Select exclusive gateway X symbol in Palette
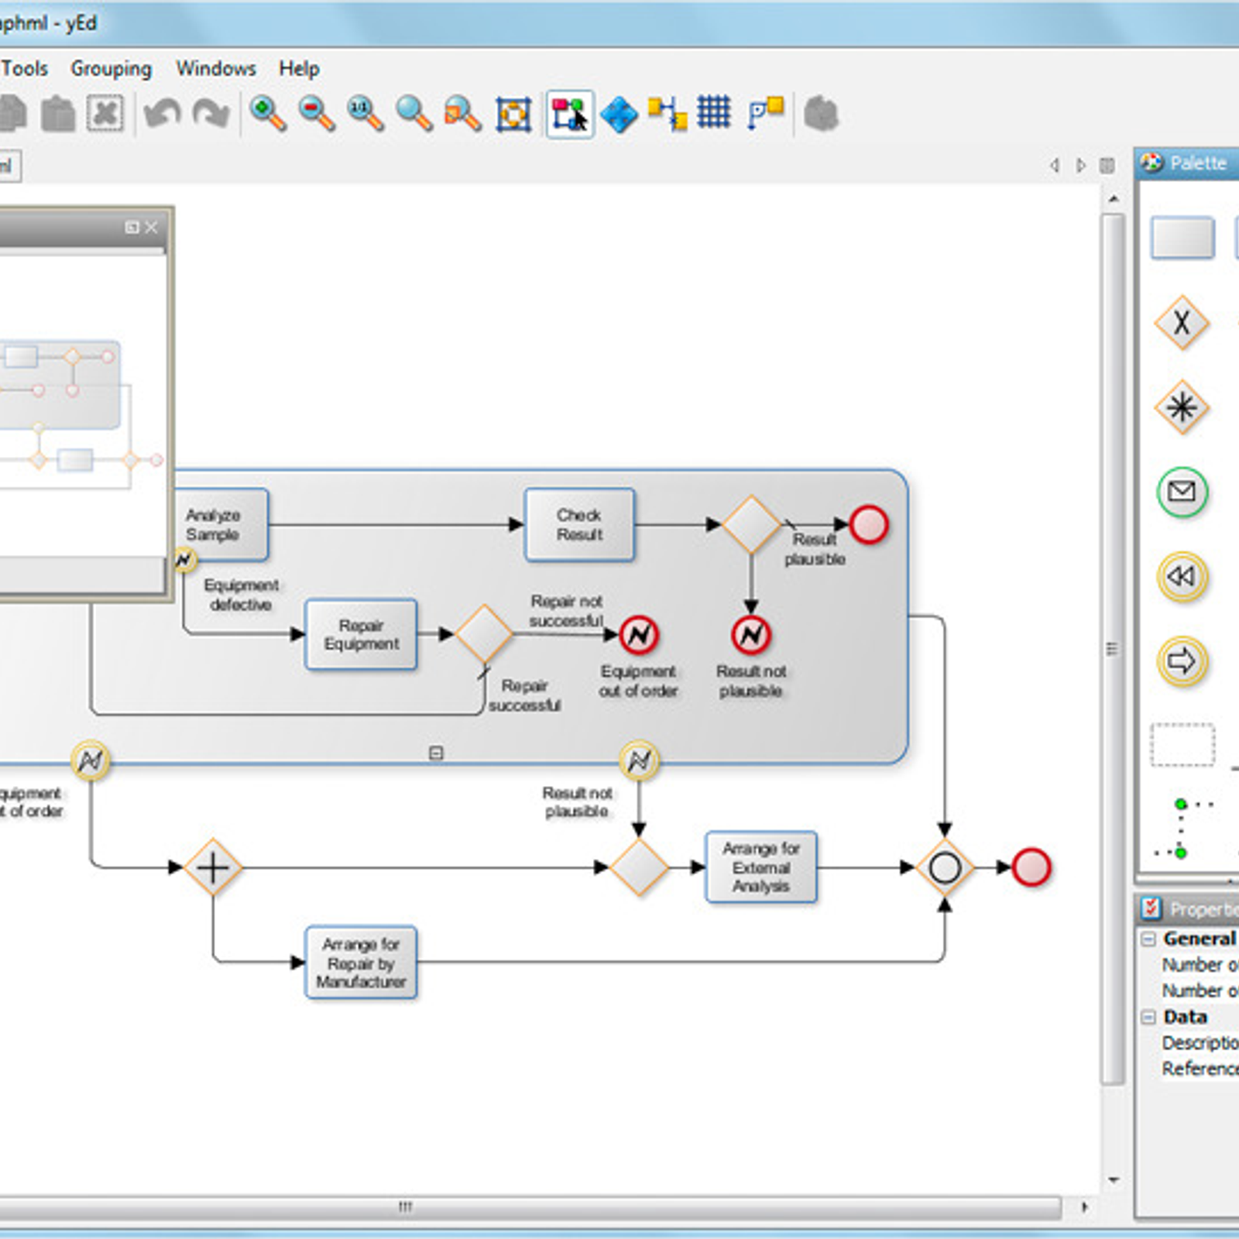The height and width of the screenshot is (1239, 1239). point(1182,322)
